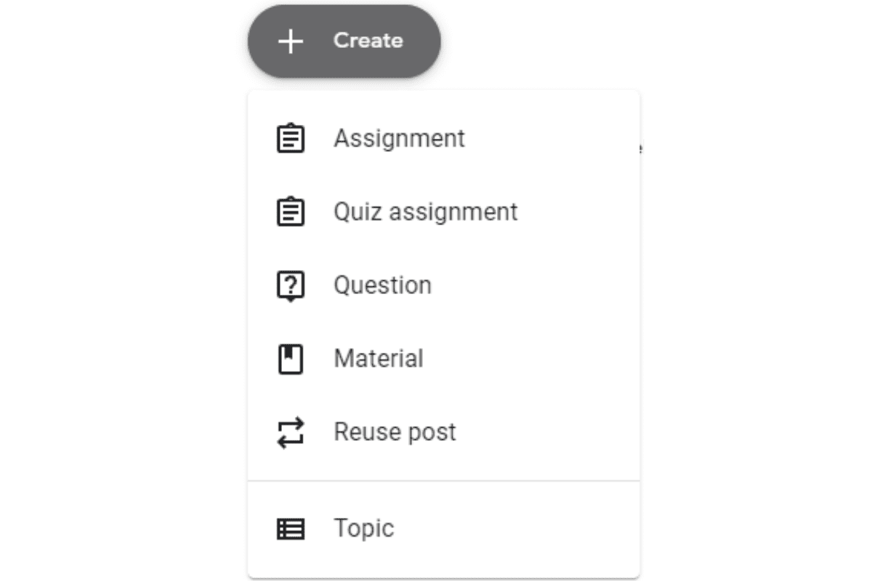This screenshot has height=581, width=872.
Task: Click the recycle arrows beside Reuse post
Action: click(291, 431)
